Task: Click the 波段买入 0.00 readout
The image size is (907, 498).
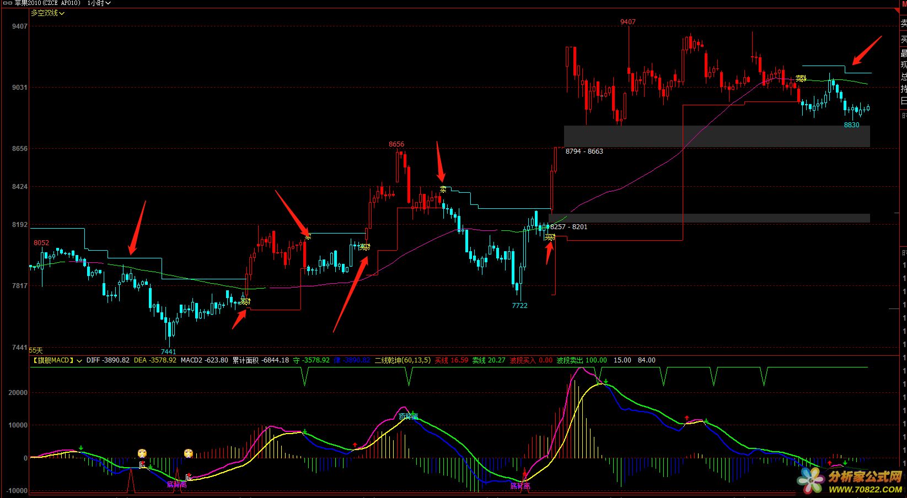Action: click(x=531, y=360)
